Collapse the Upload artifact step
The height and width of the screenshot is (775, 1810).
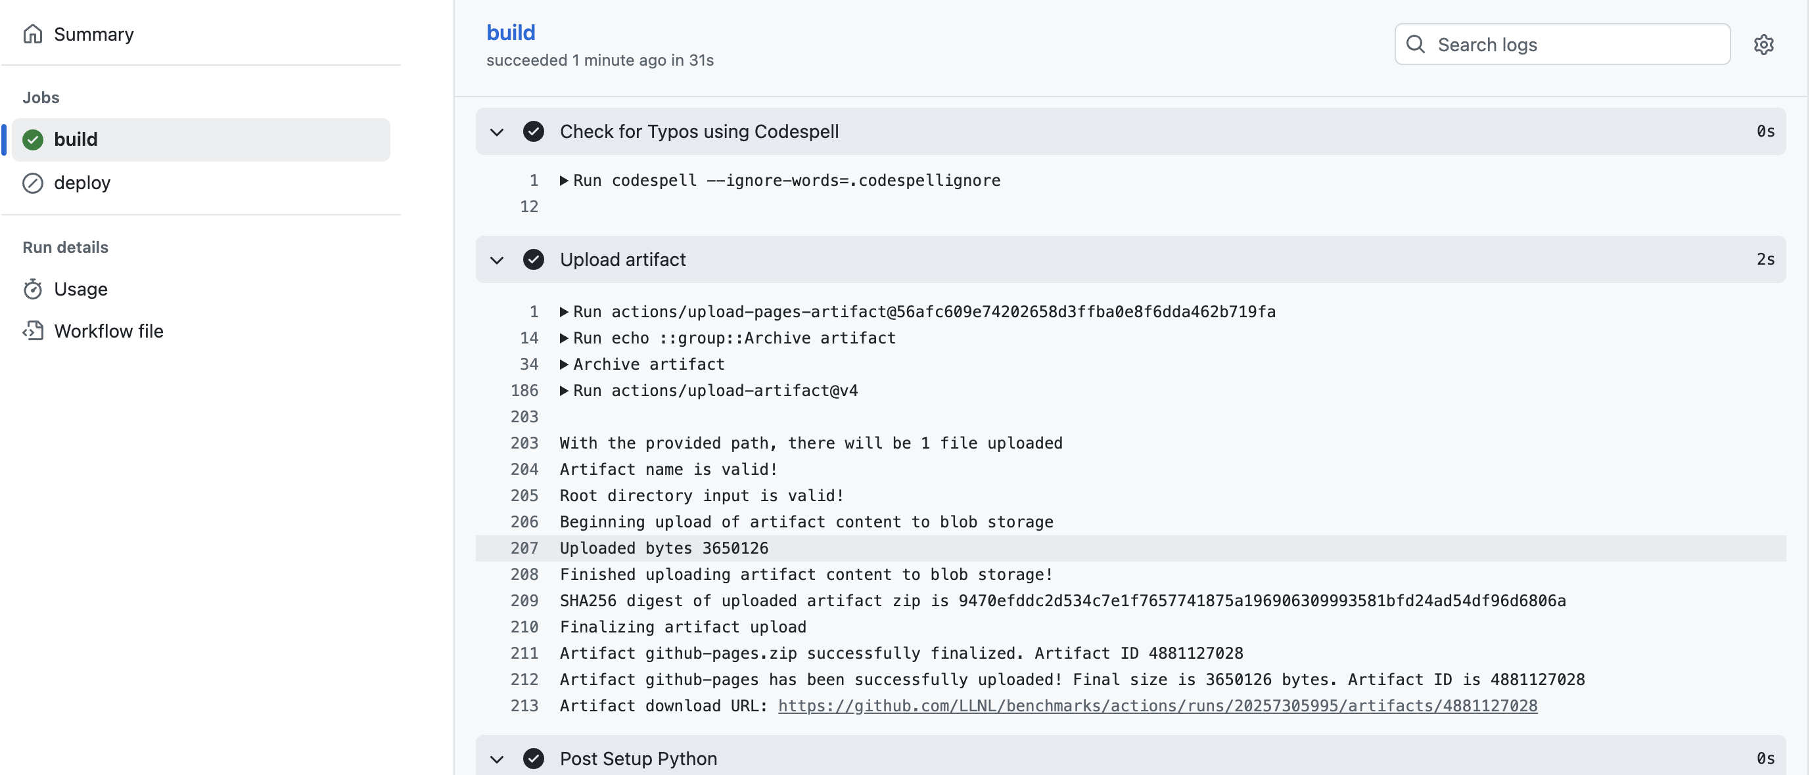coord(497,259)
